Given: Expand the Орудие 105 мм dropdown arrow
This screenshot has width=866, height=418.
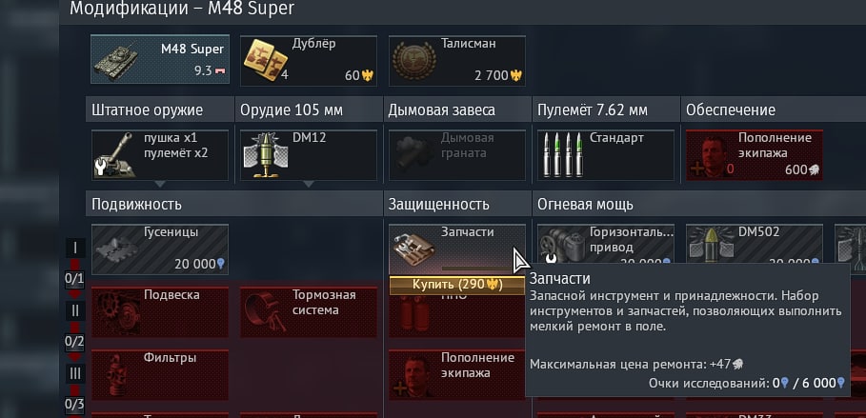Looking at the screenshot, I should coord(309,184).
